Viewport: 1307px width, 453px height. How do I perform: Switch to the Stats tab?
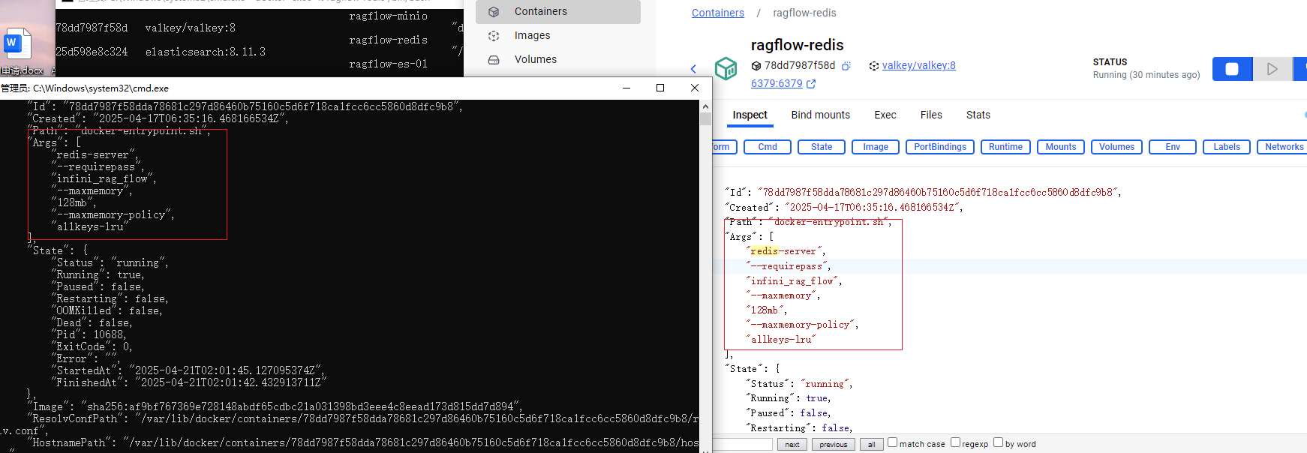point(978,115)
